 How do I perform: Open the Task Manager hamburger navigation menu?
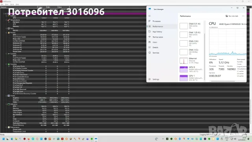coord(150,16)
